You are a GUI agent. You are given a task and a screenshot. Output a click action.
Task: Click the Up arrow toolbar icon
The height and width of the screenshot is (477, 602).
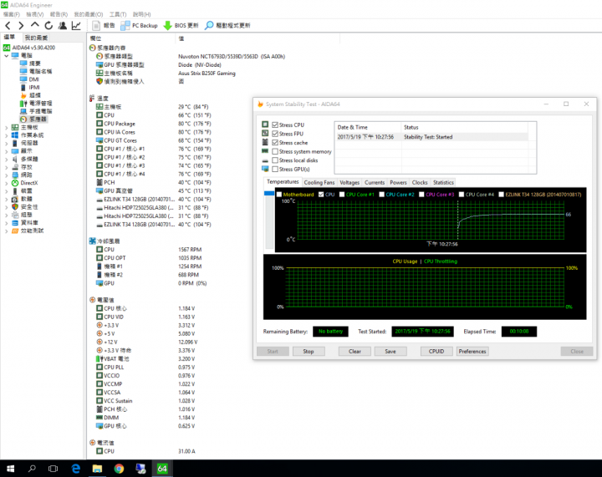(x=34, y=25)
